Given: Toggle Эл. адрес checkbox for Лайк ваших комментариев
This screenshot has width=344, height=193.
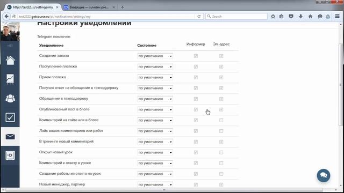Looking at the screenshot, I should coord(221,131).
